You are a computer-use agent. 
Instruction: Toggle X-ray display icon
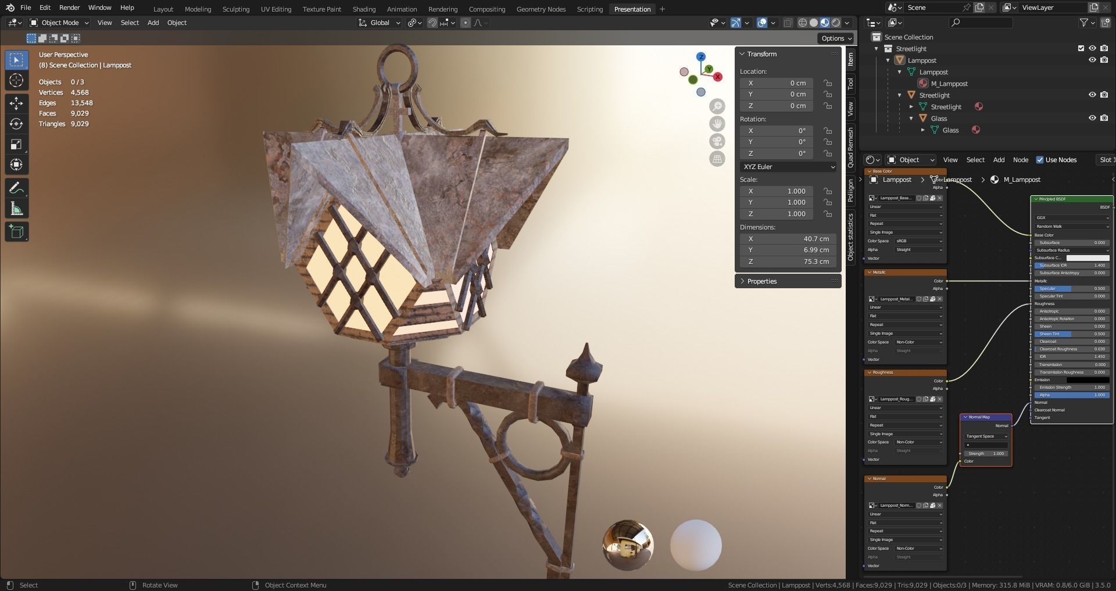tap(788, 23)
